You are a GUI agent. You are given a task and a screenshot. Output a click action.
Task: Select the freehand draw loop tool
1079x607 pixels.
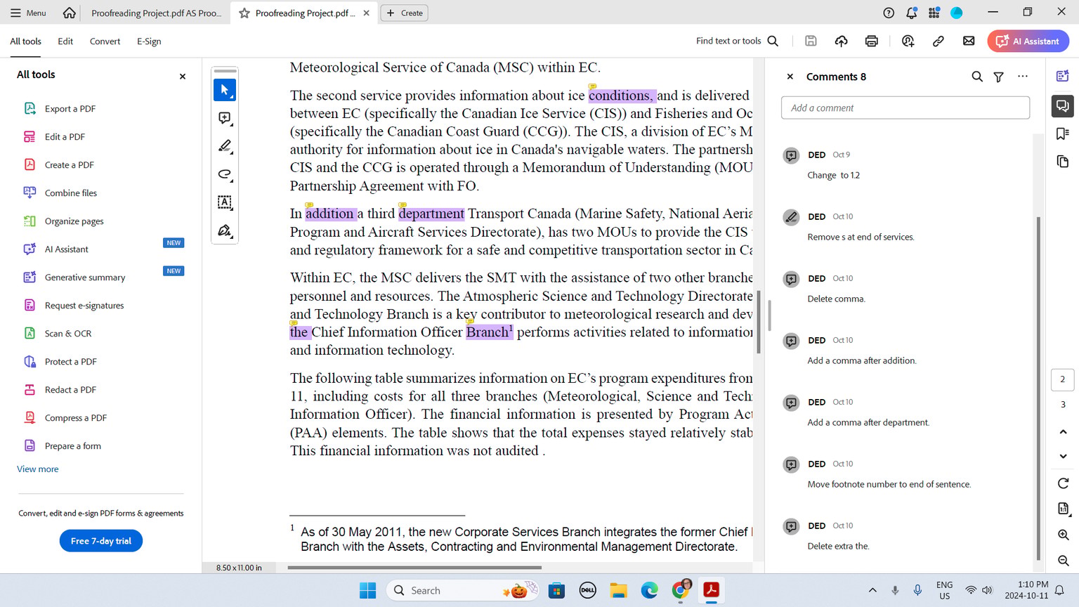click(225, 174)
